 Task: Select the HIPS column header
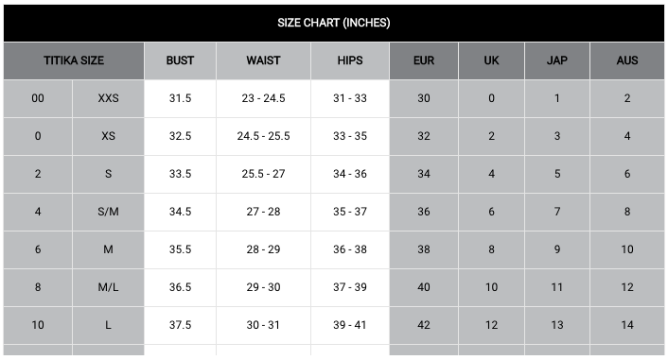(x=350, y=60)
